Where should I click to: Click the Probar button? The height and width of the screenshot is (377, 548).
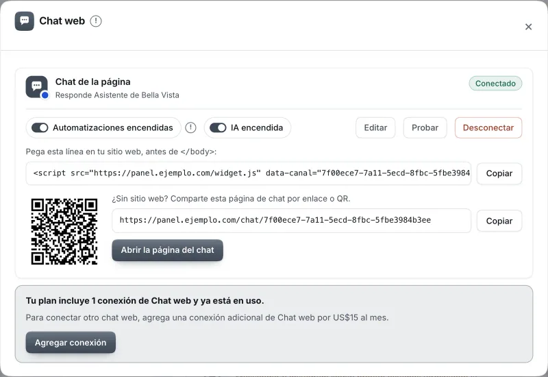coord(425,127)
